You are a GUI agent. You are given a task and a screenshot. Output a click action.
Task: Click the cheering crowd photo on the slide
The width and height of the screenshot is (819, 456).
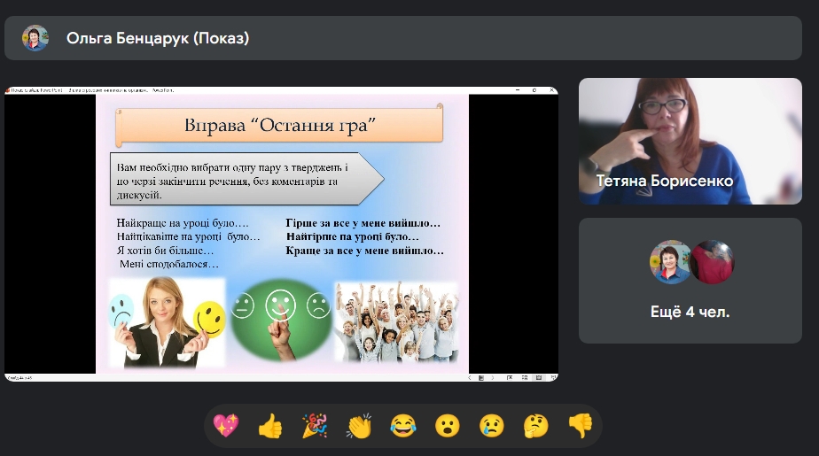pyautogui.click(x=395, y=321)
